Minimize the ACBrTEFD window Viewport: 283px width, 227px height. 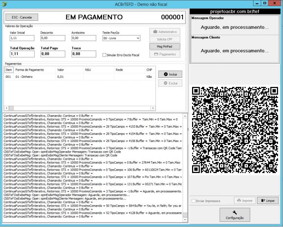(257, 3)
